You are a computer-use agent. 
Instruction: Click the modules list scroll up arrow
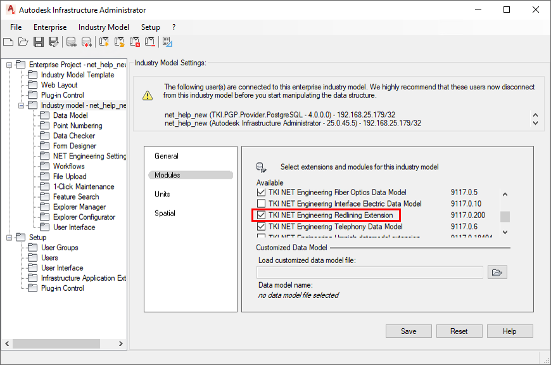(505, 194)
